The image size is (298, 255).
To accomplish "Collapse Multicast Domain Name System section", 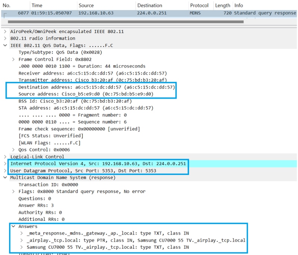I will click(x=5, y=178).
